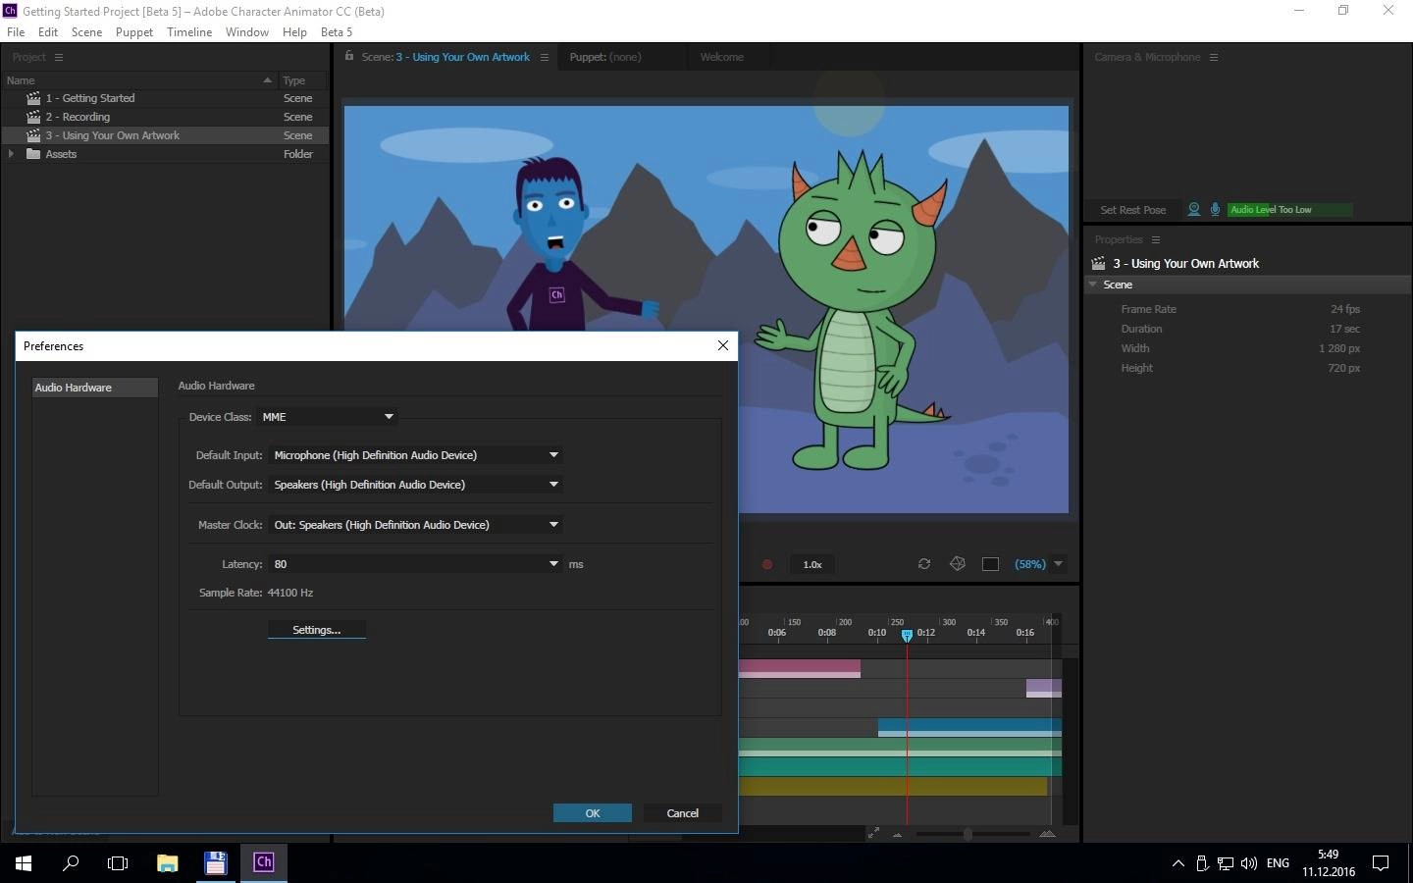Click the blue playhead marker on timeline
This screenshot has width=1413, height=883.
tap(907, 635)
